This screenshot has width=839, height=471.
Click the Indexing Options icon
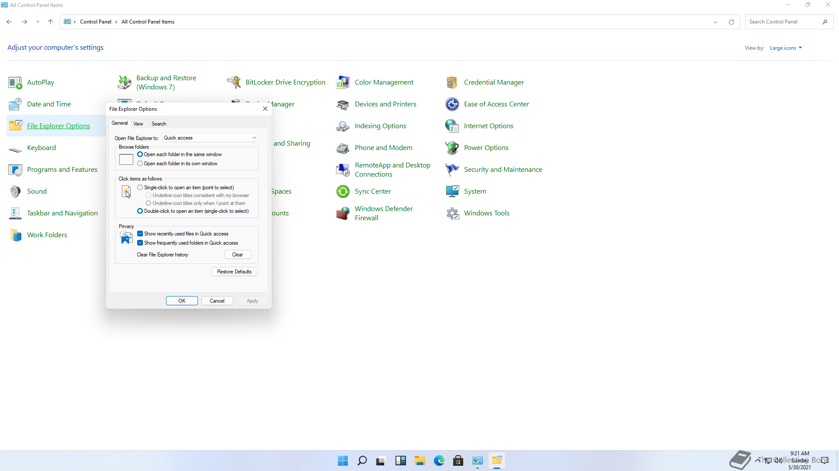(x=343, y=126)
